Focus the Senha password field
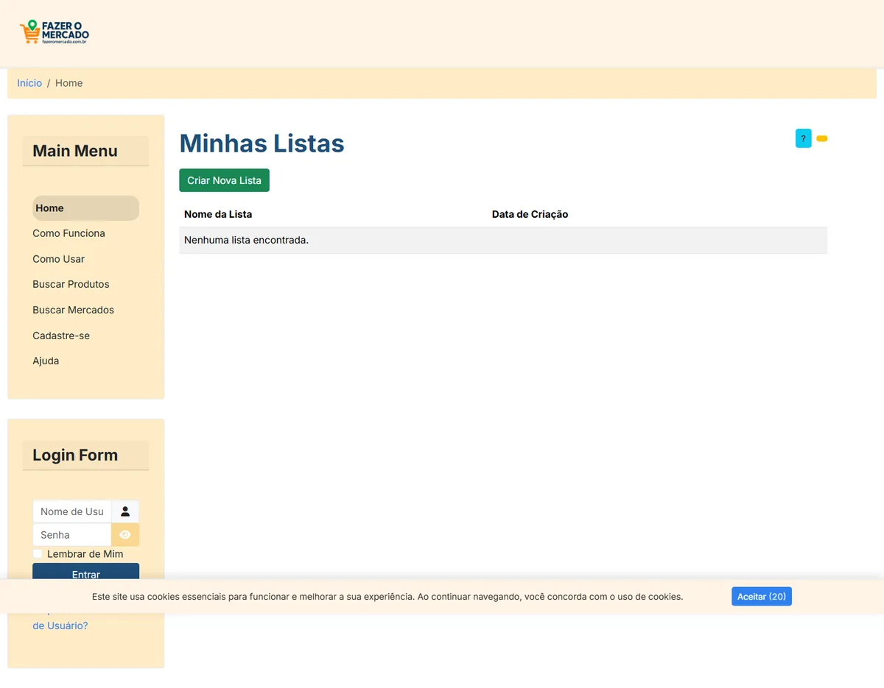 tap(72, 535)
